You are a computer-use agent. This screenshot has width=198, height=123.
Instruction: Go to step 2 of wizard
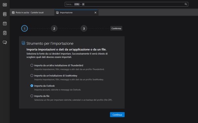[x=54, y=28]
